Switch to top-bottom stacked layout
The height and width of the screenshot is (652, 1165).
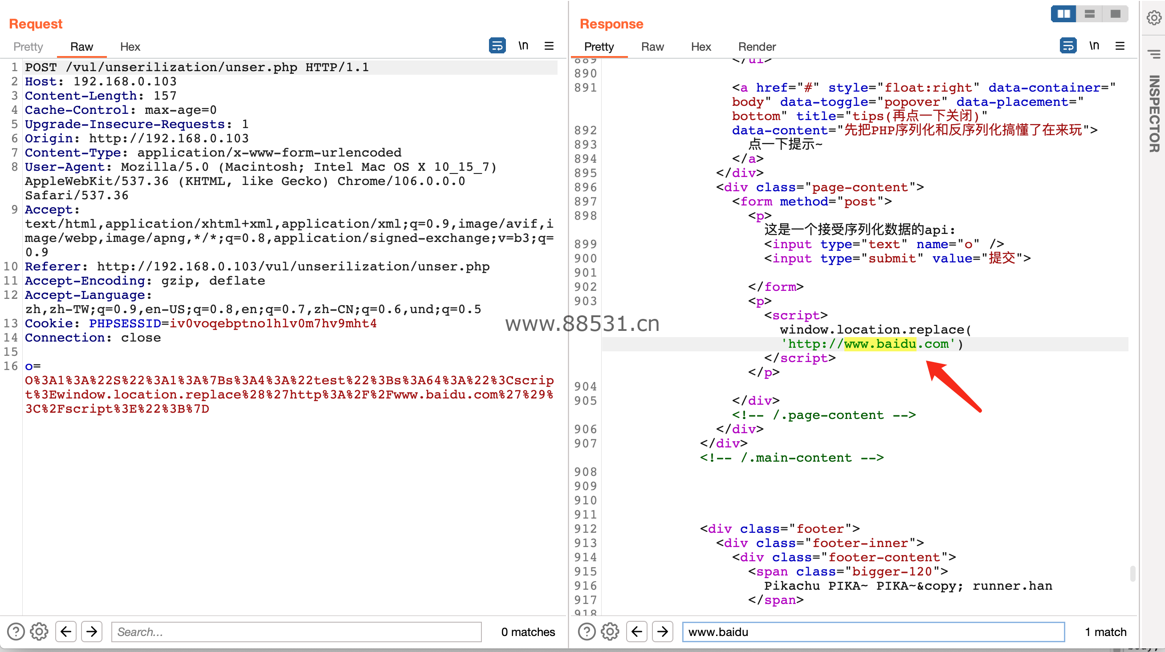click(1089, 14)
